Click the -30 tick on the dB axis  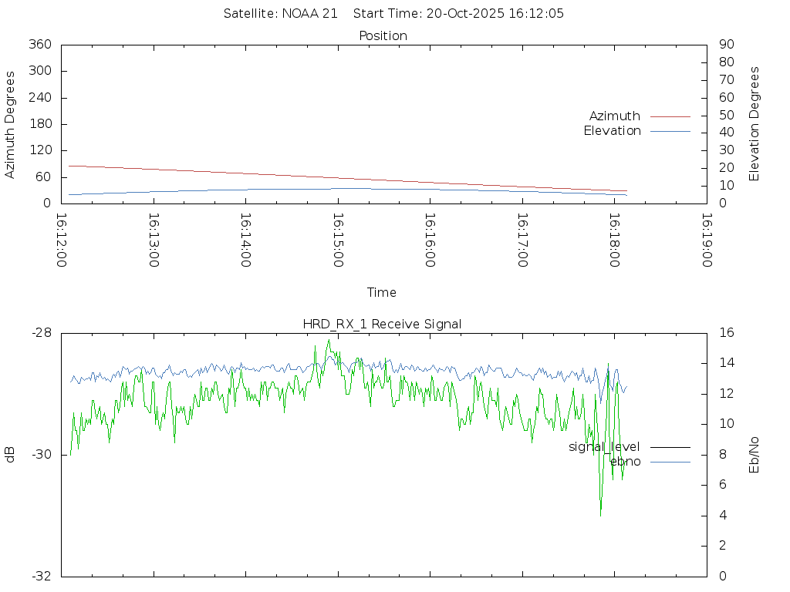(x=41, y=455)
